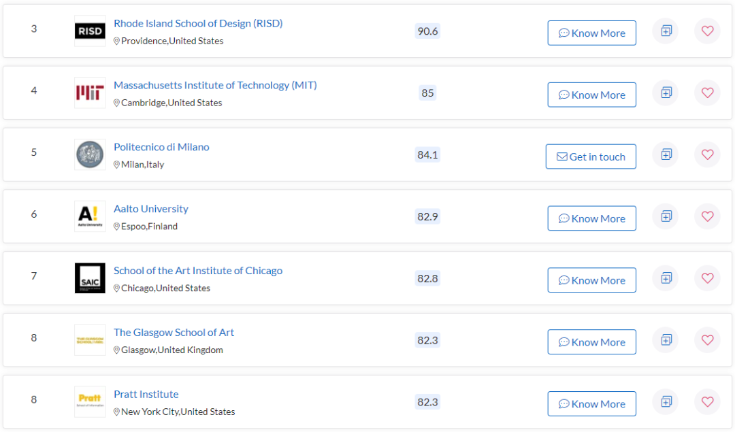This screenshot has height=432, width=735.
Task: Open the Politecnico di Milano university page
Action: click(161, 147)
